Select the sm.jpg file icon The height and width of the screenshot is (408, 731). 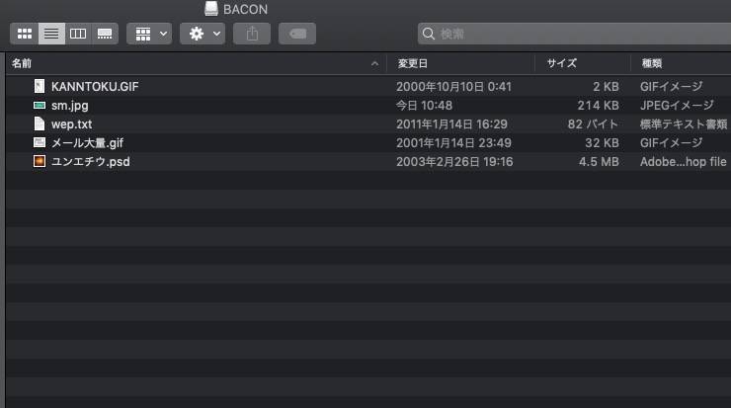(40, 106)
